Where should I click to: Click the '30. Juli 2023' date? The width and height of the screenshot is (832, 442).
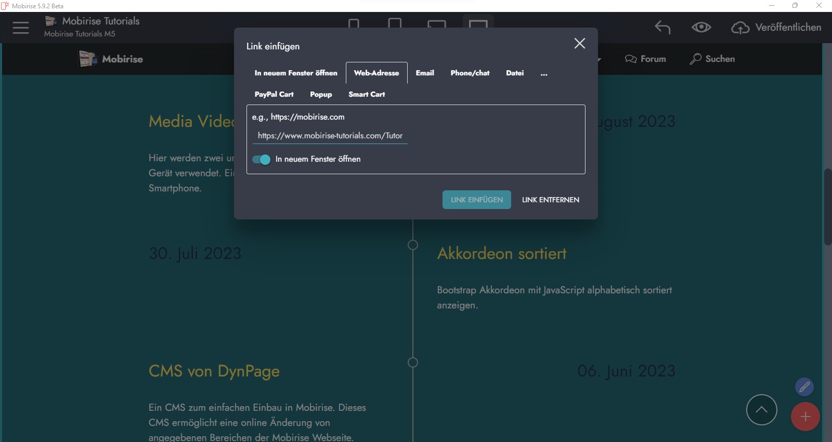click(195, 254)
